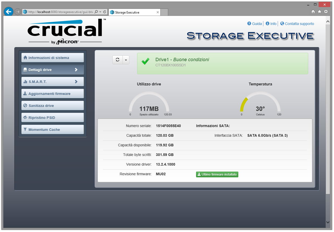This screenshot has height=232, width=334.
Task: Click the browser favorites star icon
Action: pos(320,12)
